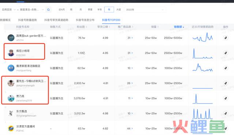This screenshot has height=135, width=234.
Task: Switch to 数据概览 tab
Action: pos(5,20)
